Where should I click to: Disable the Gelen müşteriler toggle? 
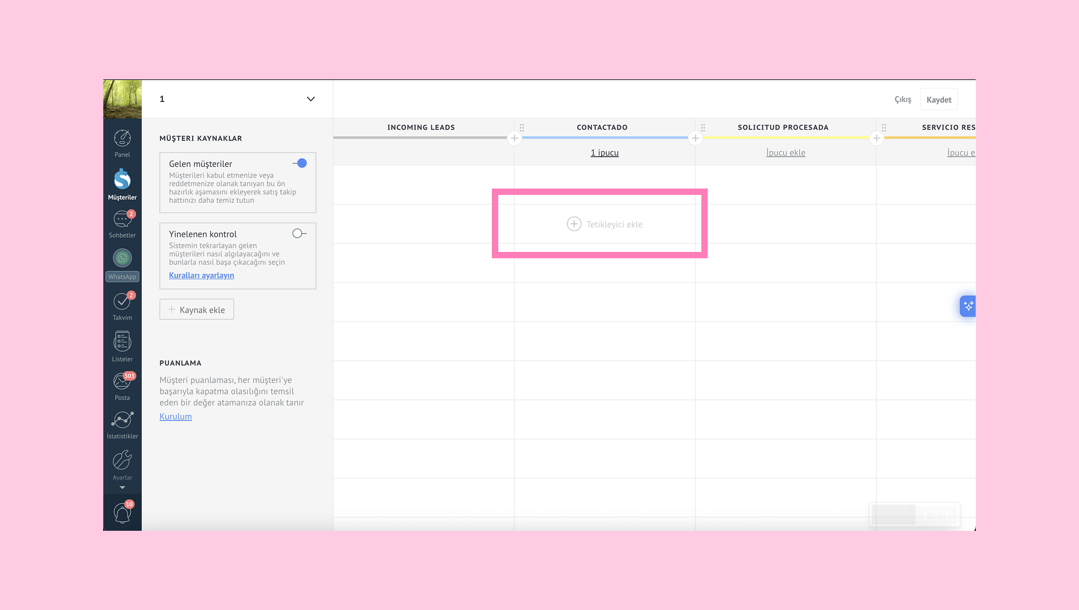[300, 163]
